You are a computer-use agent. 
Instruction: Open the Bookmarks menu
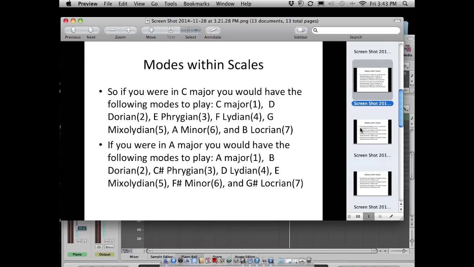[197, 4]
